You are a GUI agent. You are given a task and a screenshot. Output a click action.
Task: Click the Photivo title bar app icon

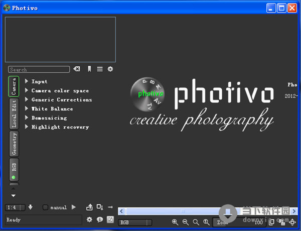pyautogui.click(x=7, y=8)
